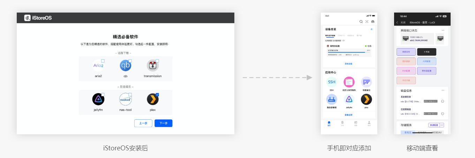Tap the 相册备份 app icon
The width and height of the screenshot is (475, 158).
[366, 82]
